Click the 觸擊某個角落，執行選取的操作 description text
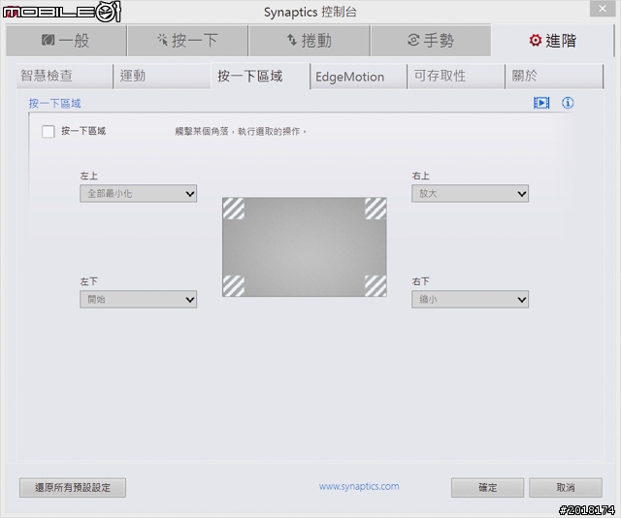 [241, 132]
